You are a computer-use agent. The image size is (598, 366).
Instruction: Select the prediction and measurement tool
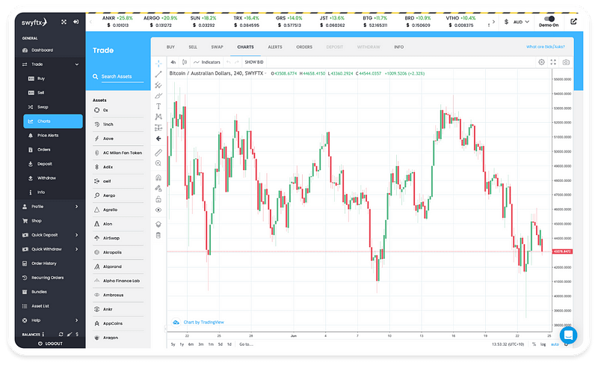158,127
